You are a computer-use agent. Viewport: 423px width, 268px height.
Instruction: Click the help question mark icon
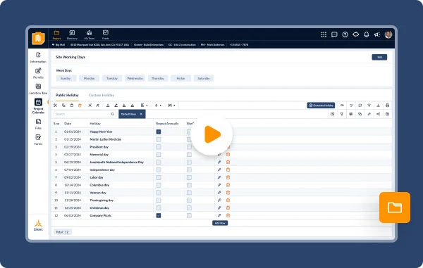click(345, 34)
